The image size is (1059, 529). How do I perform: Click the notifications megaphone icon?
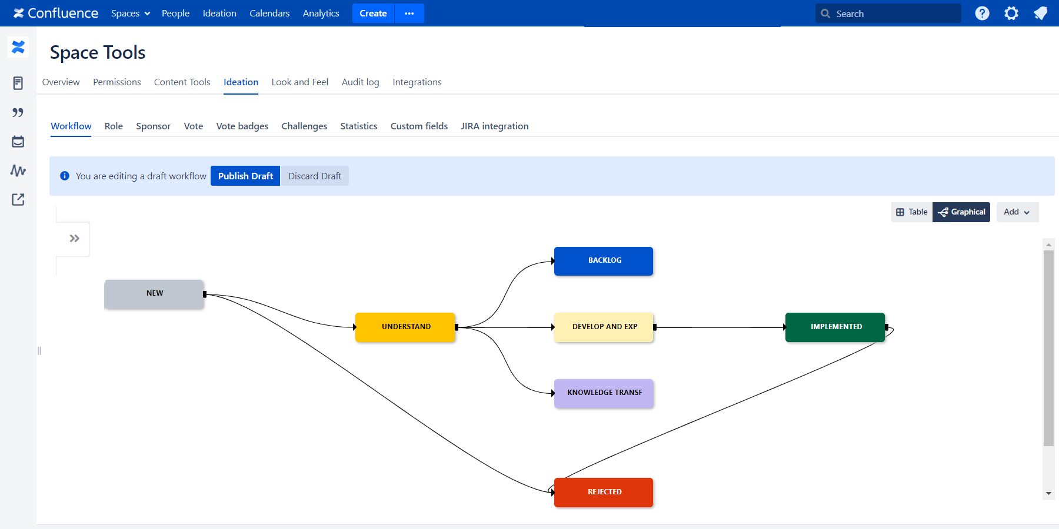pyautogui.click(x=1040, y=13)
